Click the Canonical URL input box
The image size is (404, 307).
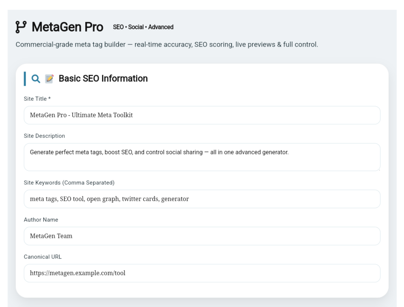(x=202, y=273)
